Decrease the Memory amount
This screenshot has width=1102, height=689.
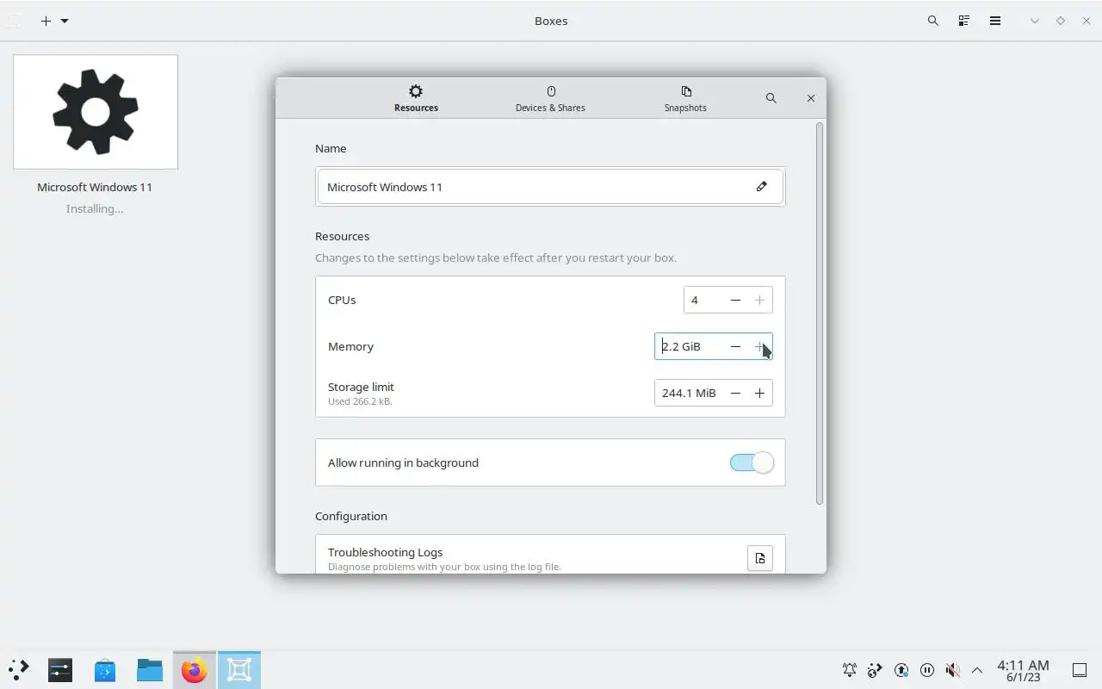(735, 346)
